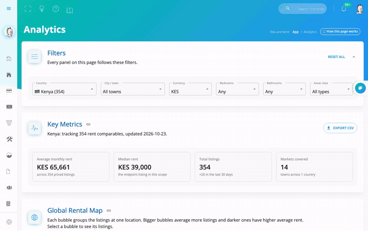Click the Key Metrics heading

click(x=65, y=124)
